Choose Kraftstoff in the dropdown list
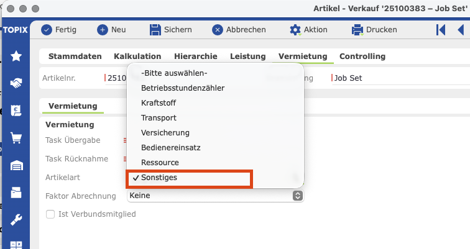Image resolution: width=470 pixels, height=249 pixels. (159, 103)
